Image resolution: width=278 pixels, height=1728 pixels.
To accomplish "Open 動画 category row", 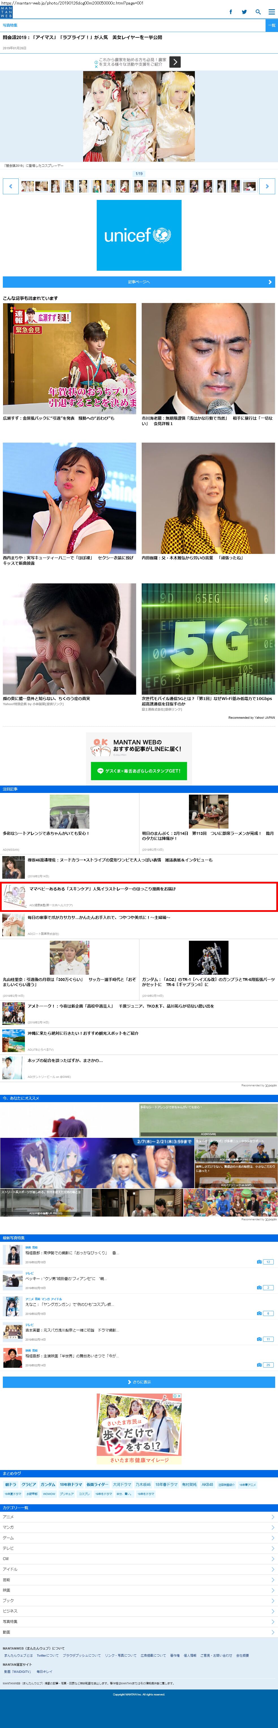I will click(x=139, y=1632).
